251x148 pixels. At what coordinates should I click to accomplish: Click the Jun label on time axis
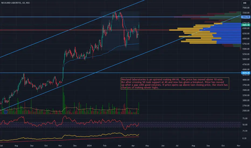pyautogui.click(x=163, y=146)
